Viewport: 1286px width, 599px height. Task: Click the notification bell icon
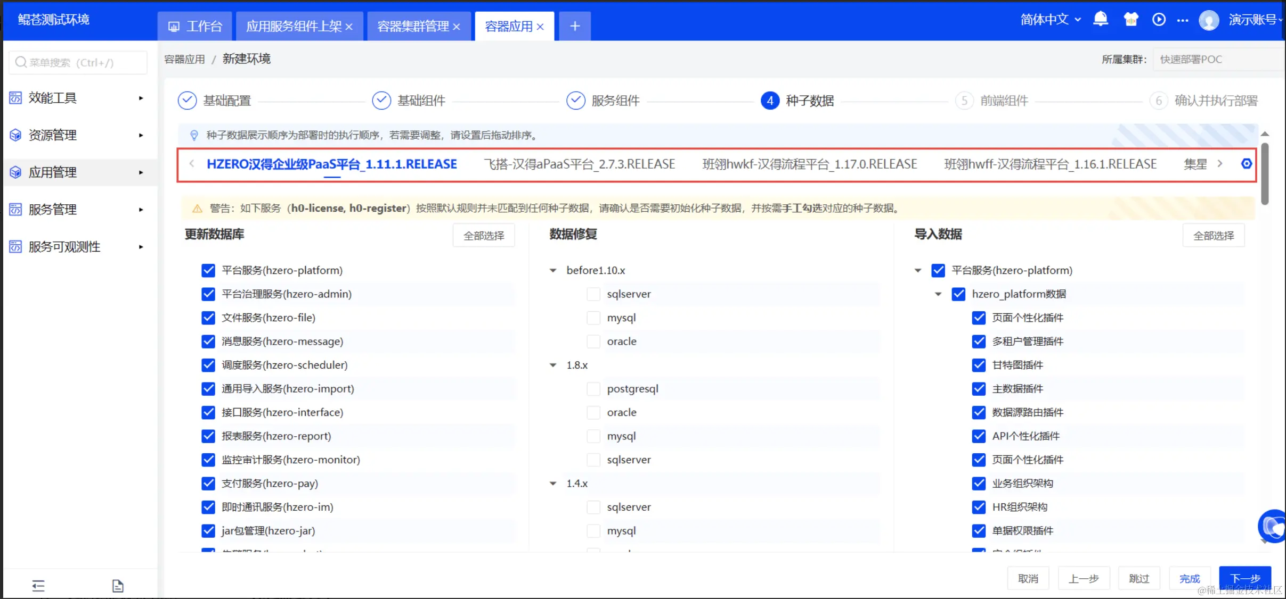(x=1100, y=20)
